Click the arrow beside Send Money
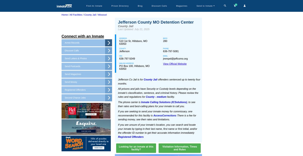Viewport: 303px width, 156px height. 109,82
